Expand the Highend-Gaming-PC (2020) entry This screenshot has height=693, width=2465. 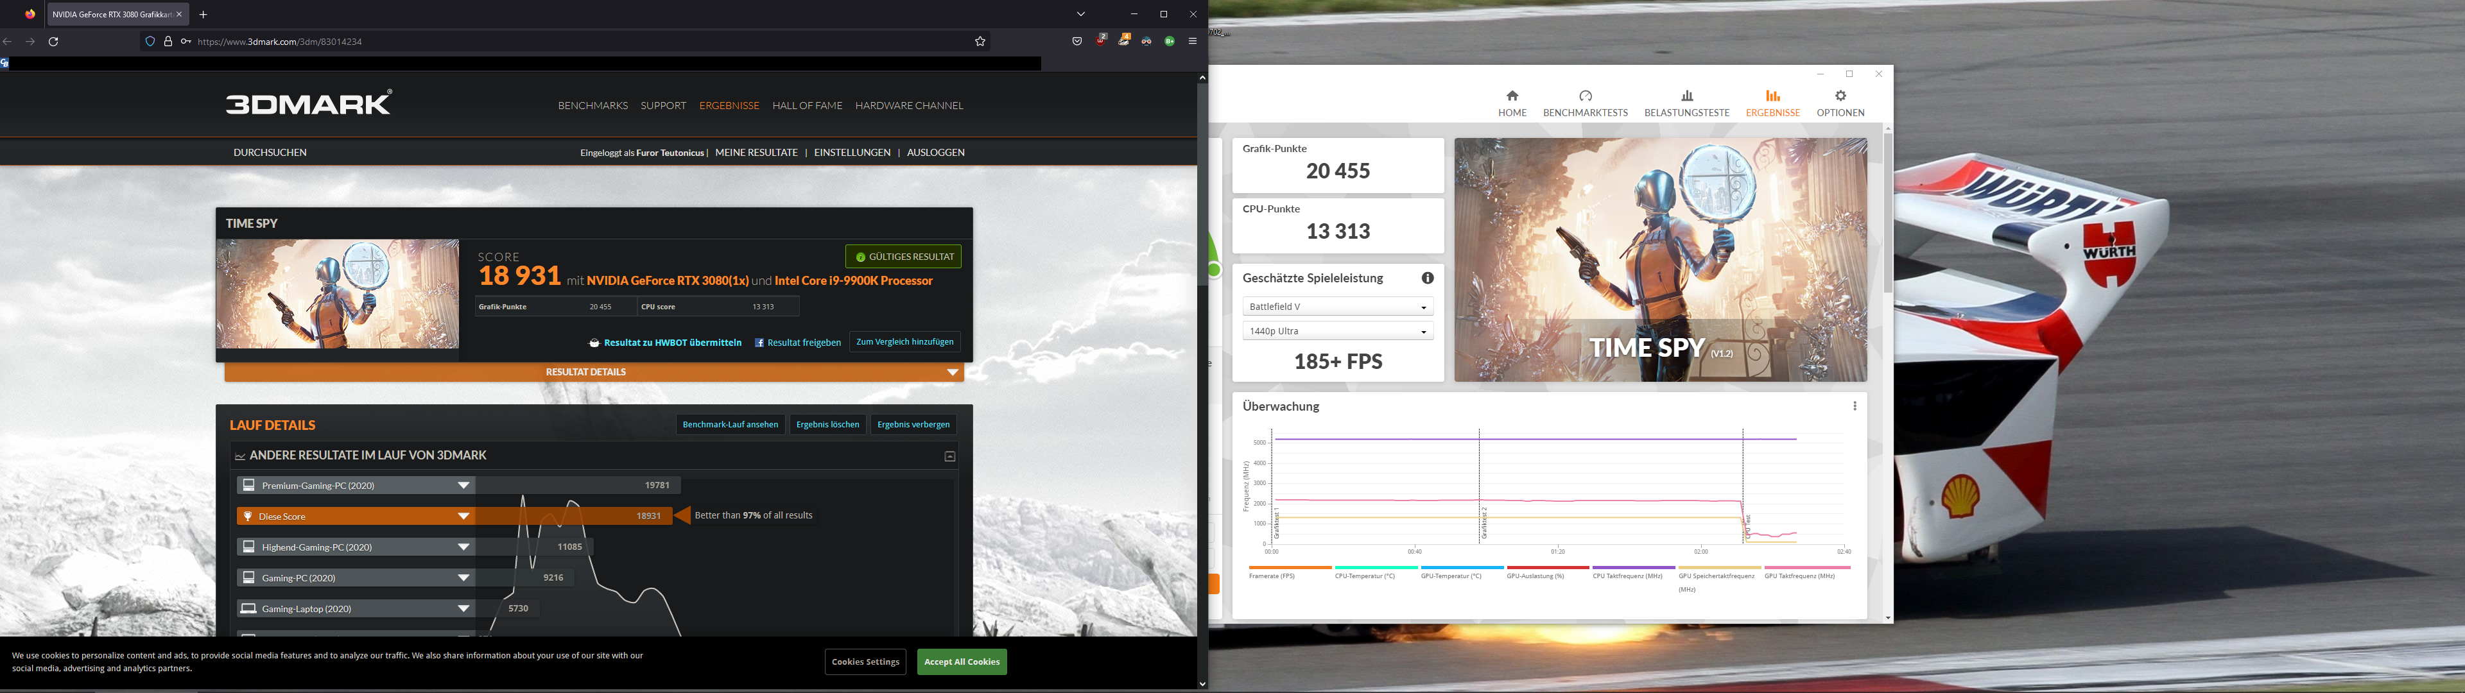463,547
